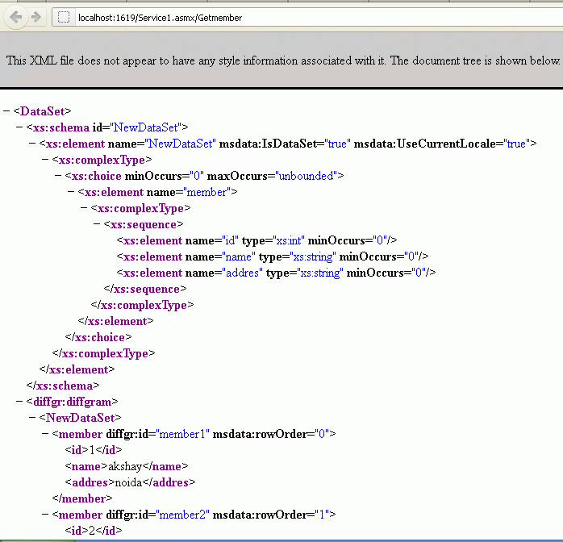This screenshot has width=563, height=542.
Task: Click the "unbounded" maxOccurs attribute value
Action: pos(307,176)
